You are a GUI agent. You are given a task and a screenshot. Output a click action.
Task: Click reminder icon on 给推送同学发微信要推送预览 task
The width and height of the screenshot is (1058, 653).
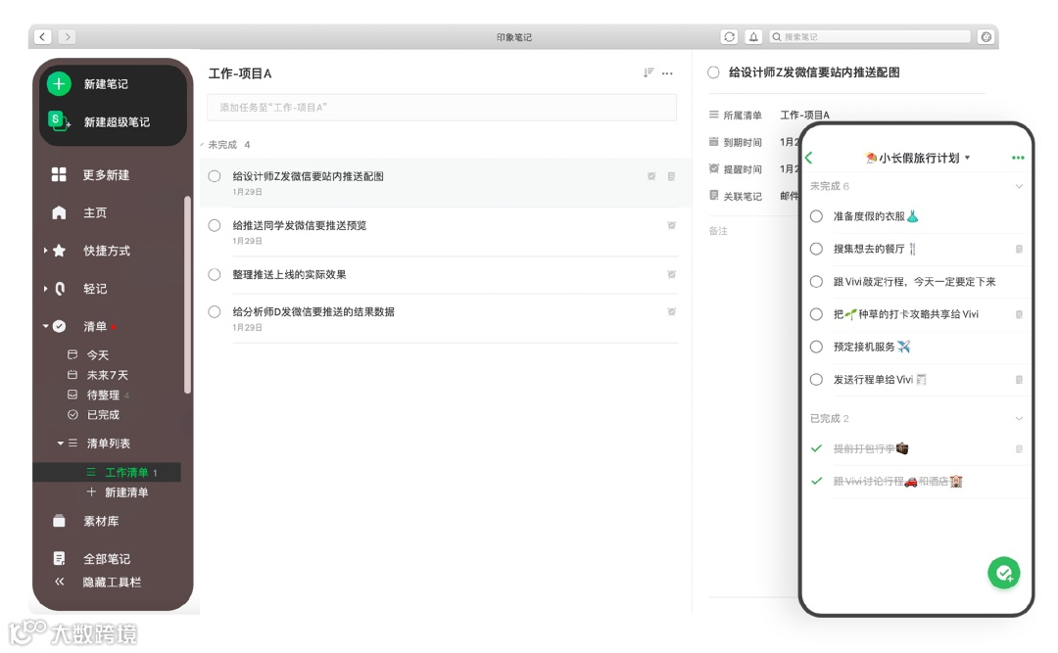(671, 225)
